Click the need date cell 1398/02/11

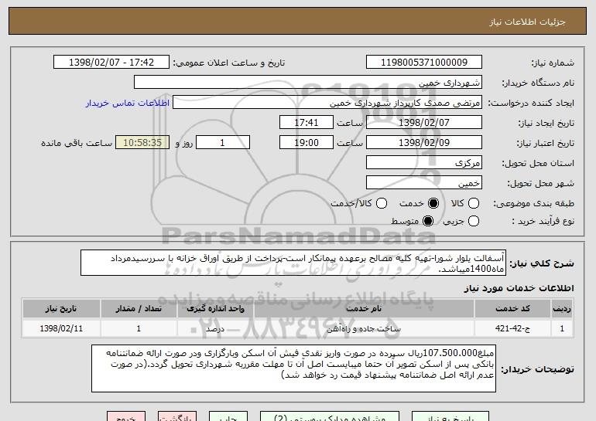pos(61,328)
